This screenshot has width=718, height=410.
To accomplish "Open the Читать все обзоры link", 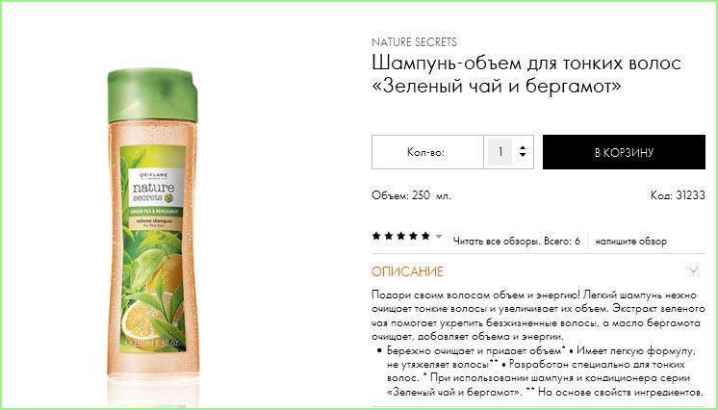I will pyautogui.click(x=517, y=241).
